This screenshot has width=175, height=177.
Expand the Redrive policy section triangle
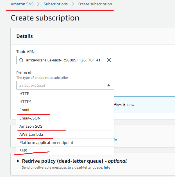pyautogui.click(x=18, y=161)
